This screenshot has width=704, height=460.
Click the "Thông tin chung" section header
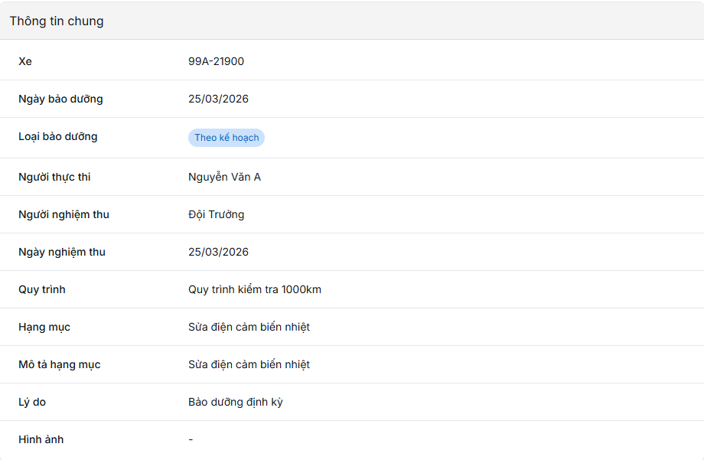[57, 21]
